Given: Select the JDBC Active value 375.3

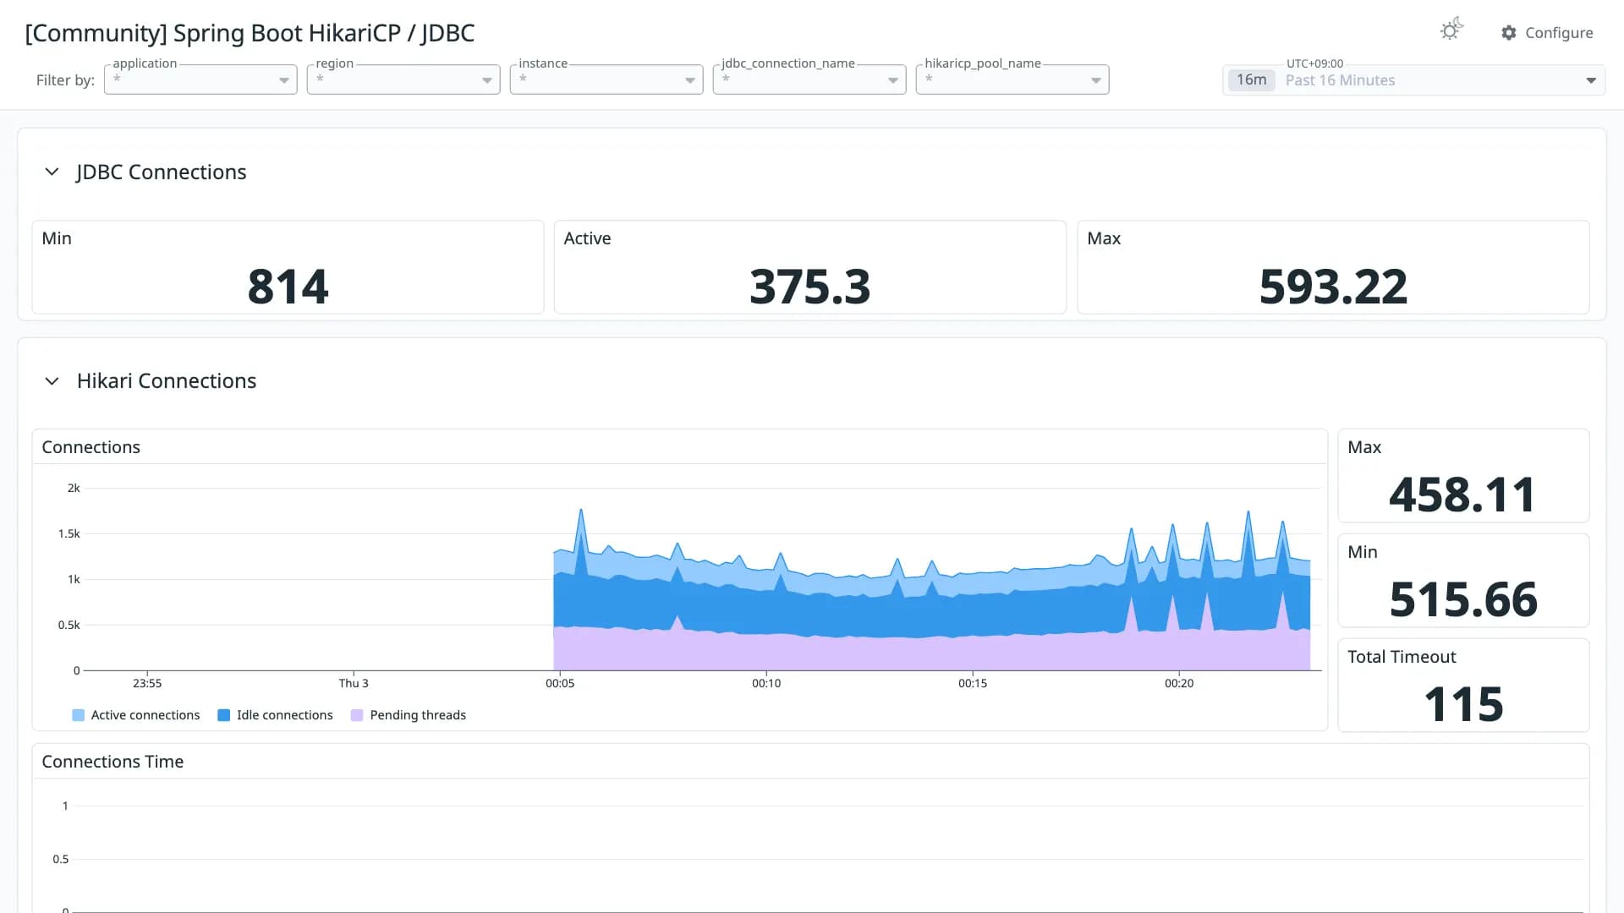Looking at the screenshot, I should (x=809, y=287).
